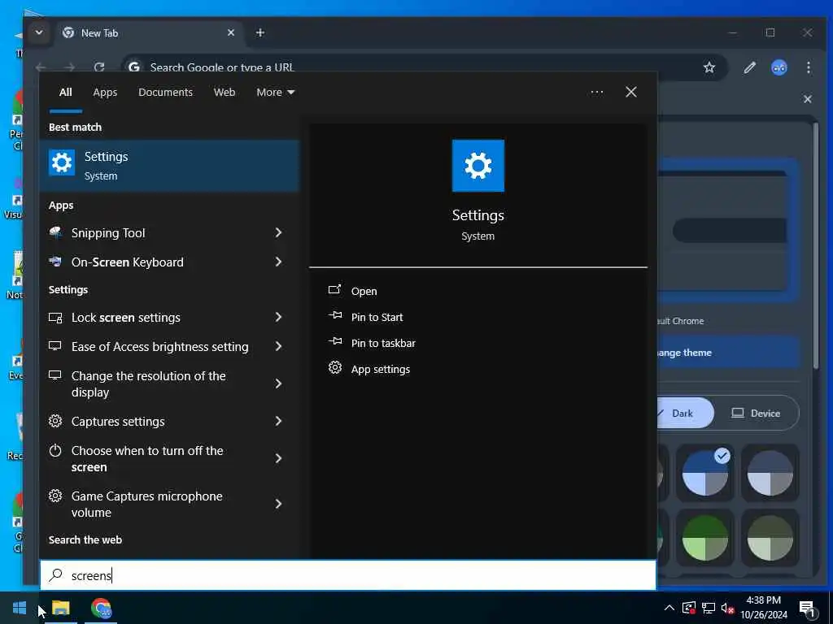Click Pin to taskbar action
Image resolution: width=833 pixels, height=624 pixels.
[x=383, y=344]
